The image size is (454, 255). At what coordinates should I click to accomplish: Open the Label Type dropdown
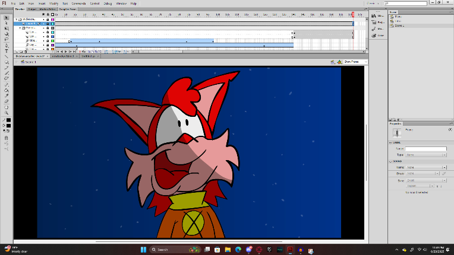(x=426, y=155)
